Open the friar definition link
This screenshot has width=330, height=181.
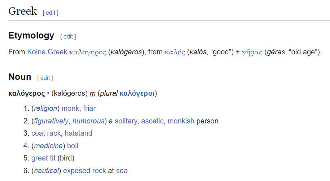click(89, 109)
